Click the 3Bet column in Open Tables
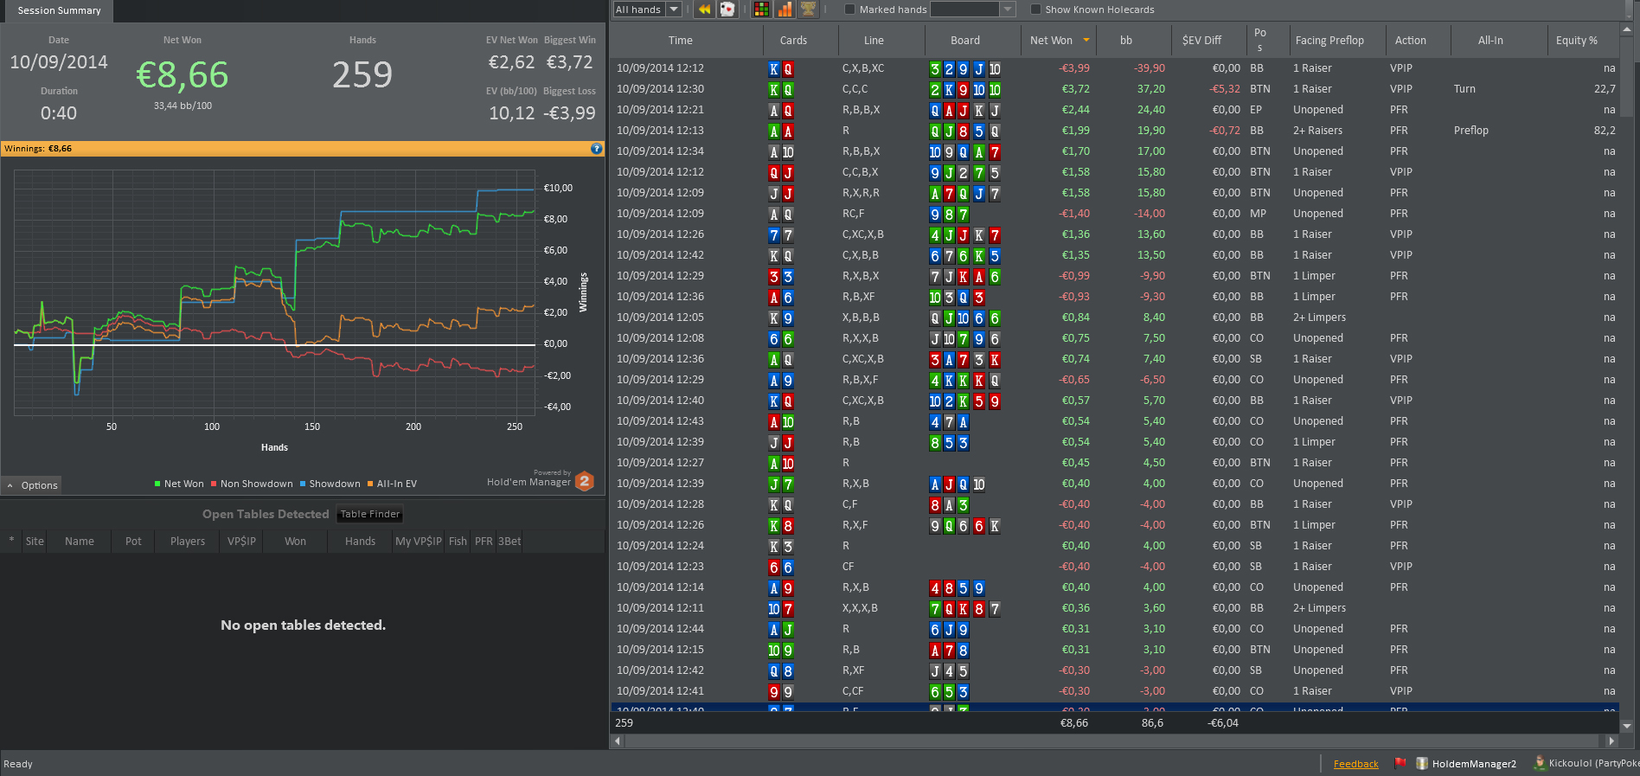Image resolution: width=1640 pixels, height=776 pixels. 509,542
